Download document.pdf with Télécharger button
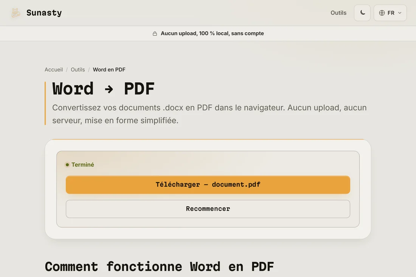 tap(208, 185)
